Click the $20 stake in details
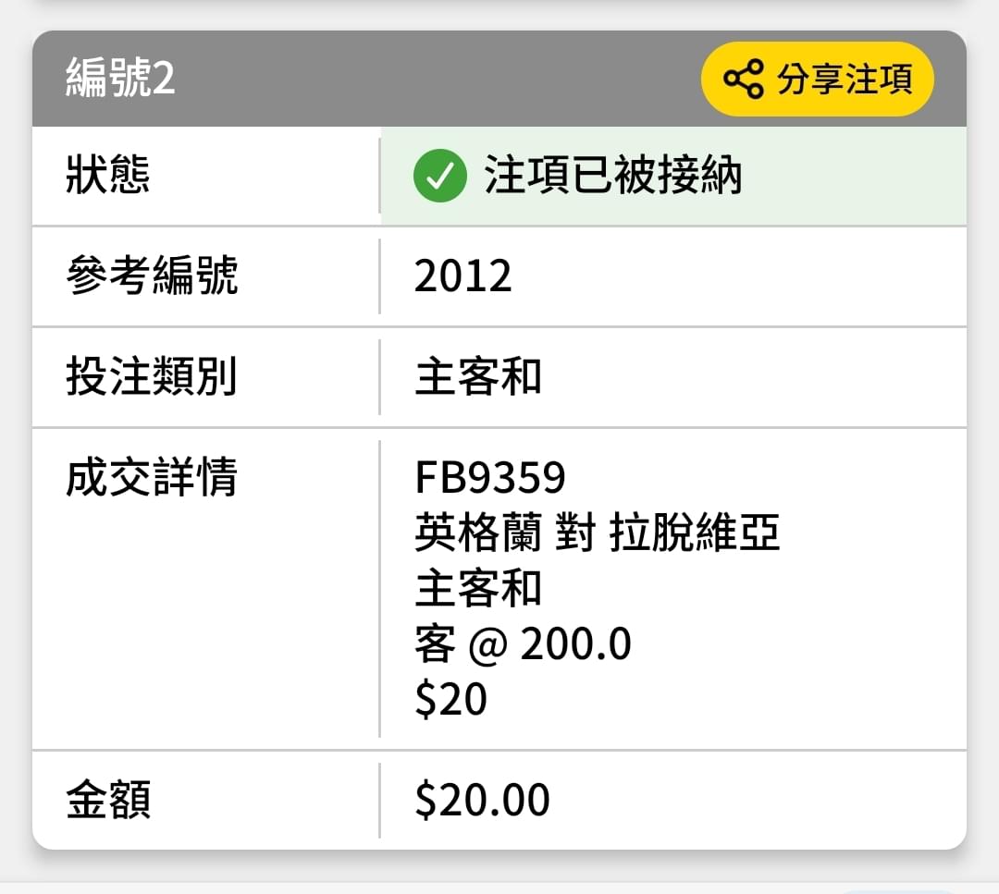This screenshot has width=999, height=894. click(x=450, y=699)
